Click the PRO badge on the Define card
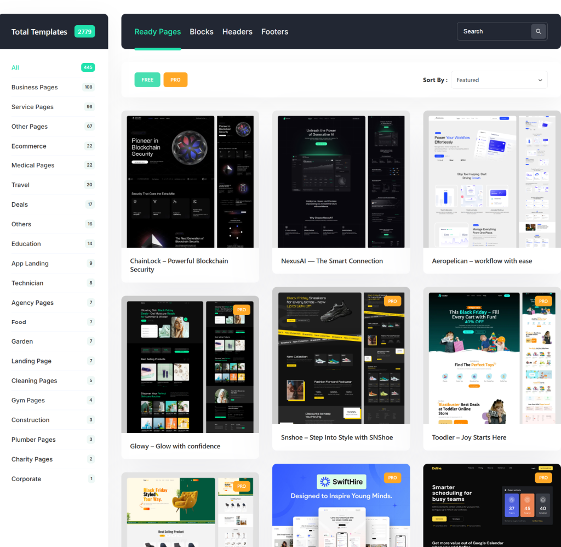The image size is (561, 547). (x=543, y=477)
